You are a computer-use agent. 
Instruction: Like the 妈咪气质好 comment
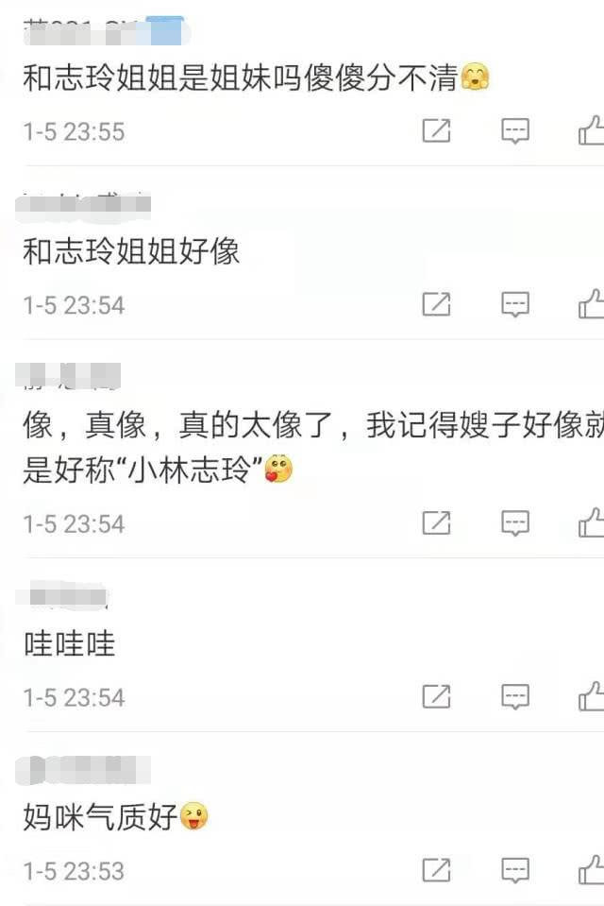tap(592, 869)
